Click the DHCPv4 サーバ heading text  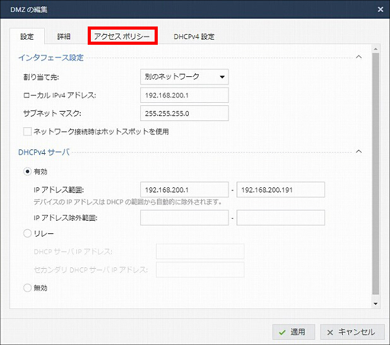point(44,152)
